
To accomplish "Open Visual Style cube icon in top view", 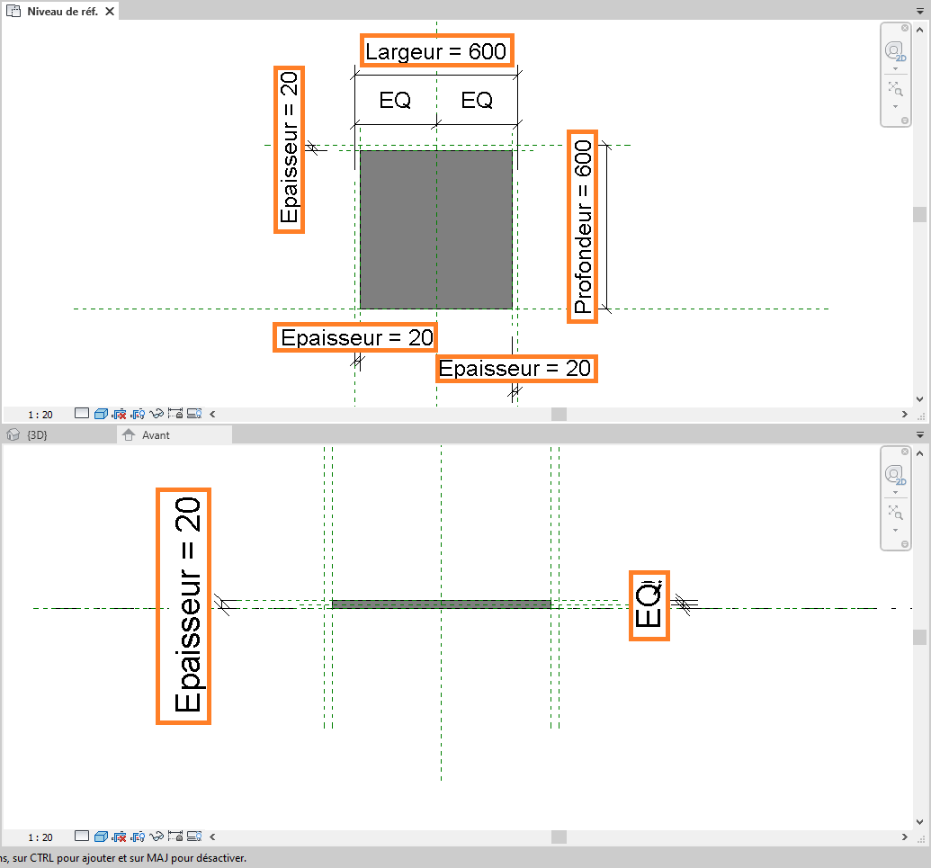I will (101, 415).
